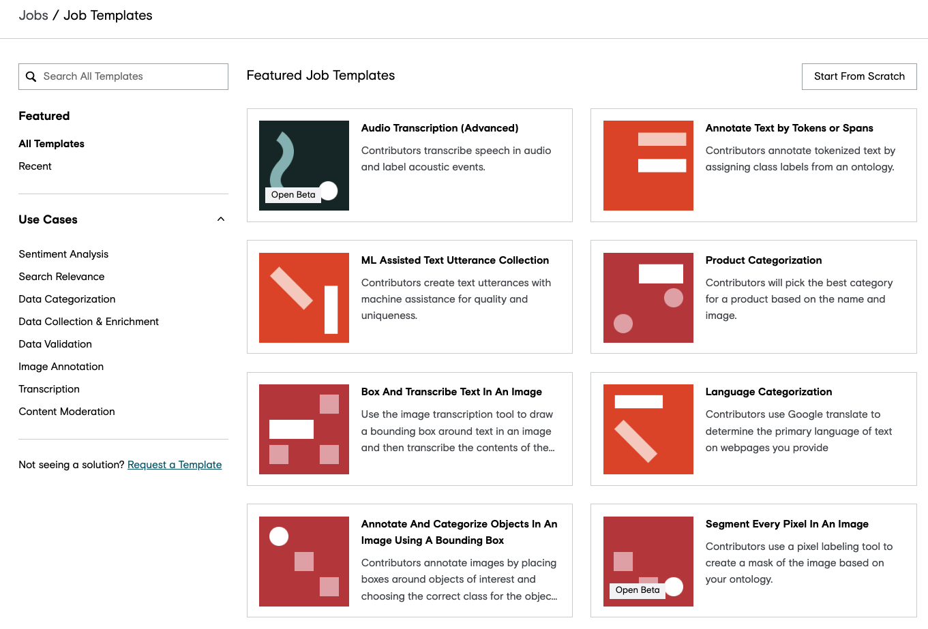Open Product Categorization template title
The width and height of the screenshot is (928, 629).
[764, 260]
